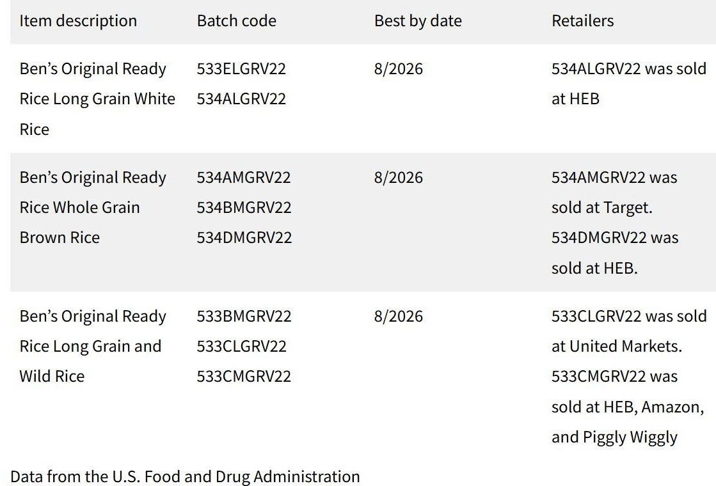Select batch code 533BMGRV22

pos(244,316)
